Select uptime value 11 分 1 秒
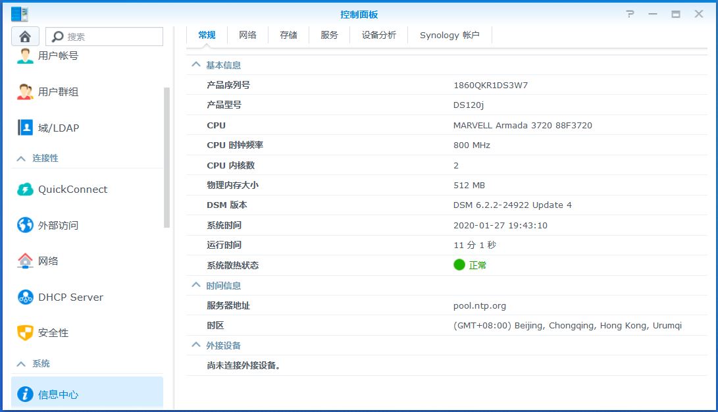Image resolution: width=718 pixels, height=412 pixels. (x=474, y=245)
